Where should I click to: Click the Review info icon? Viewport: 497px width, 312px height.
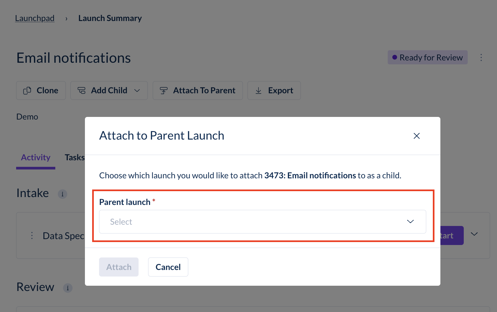point(68,288)
